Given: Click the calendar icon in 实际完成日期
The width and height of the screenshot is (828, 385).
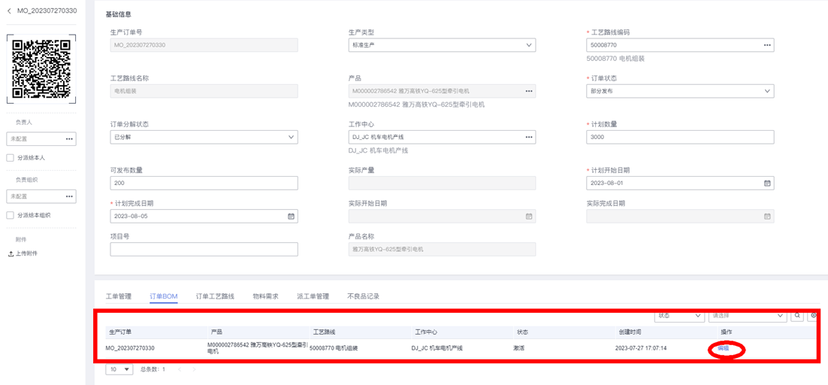Looking at the screenshot, I should pyautogui.click(x=767, y=216).
